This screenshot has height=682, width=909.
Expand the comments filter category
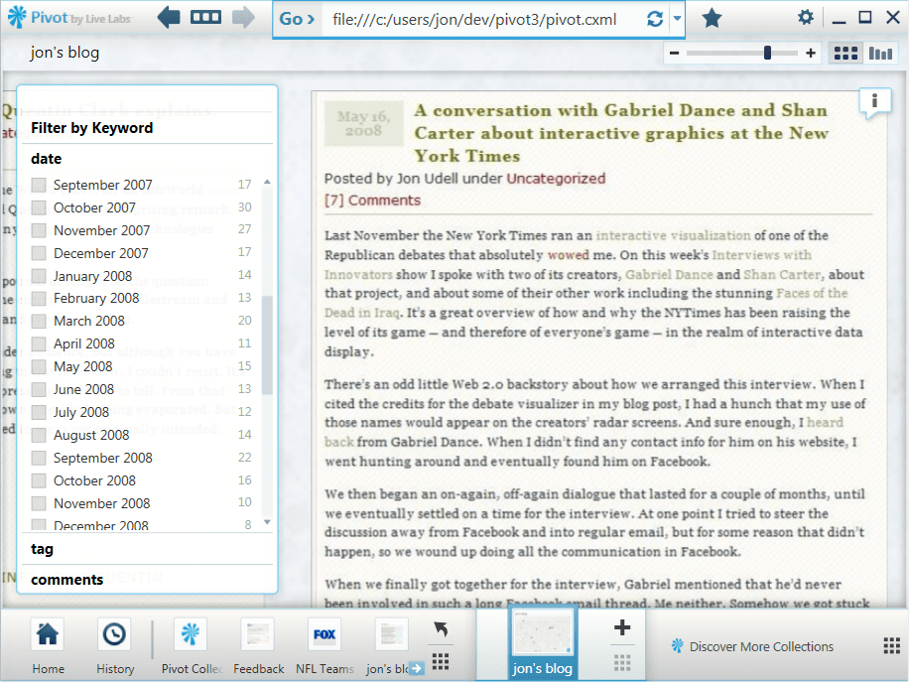(67, 580)
